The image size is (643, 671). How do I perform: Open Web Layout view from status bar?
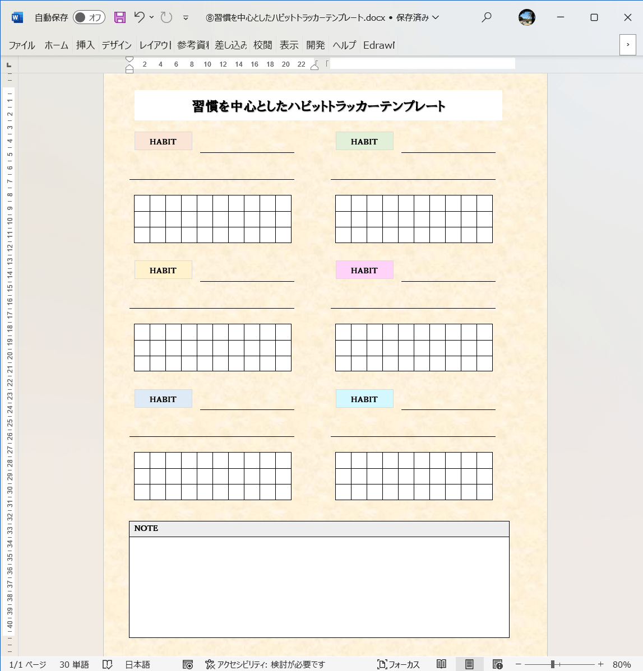point(498,664)
